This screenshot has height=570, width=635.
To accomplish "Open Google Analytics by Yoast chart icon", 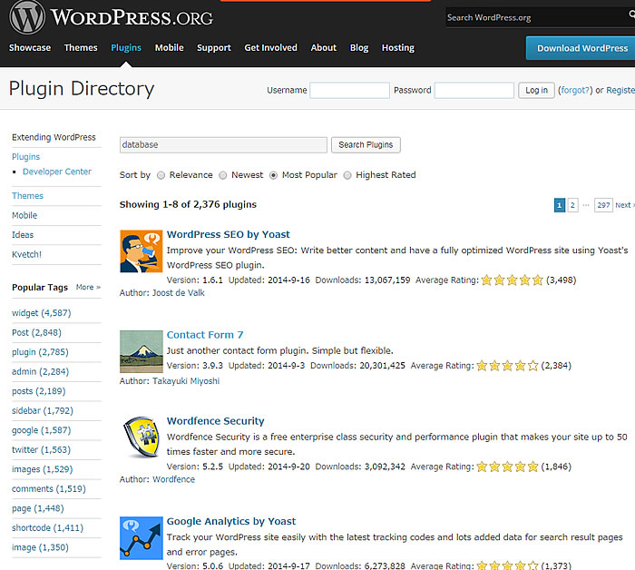I will pyautogui.click(x=141, y=538).
